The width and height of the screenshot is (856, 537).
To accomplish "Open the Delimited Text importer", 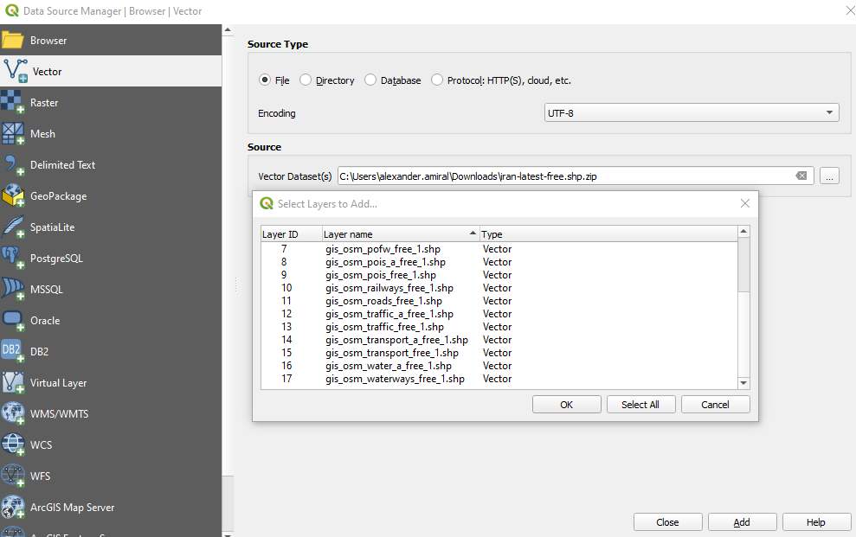I will click(61, 164).
